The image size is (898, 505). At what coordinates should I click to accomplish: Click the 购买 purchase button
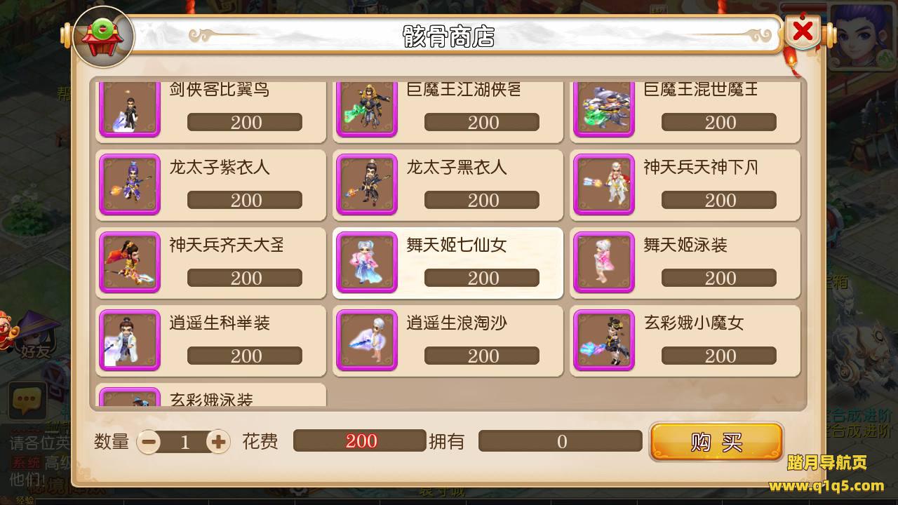(x=716, y=442)
